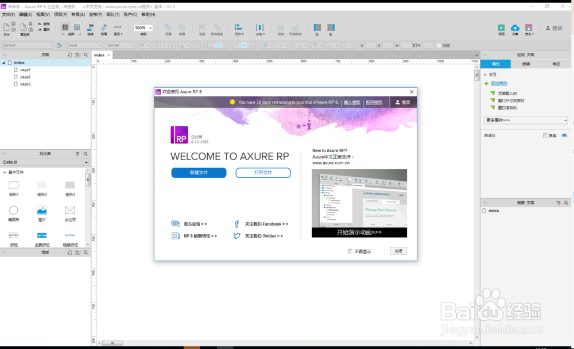The image size is (574, 349).
Task: Switch to the 说明 tab in inspector
Action: tap(526, 64)
